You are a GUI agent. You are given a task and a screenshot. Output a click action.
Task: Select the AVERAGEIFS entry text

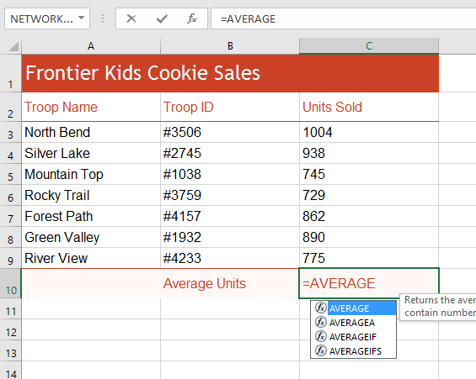(x=356, y=351)
